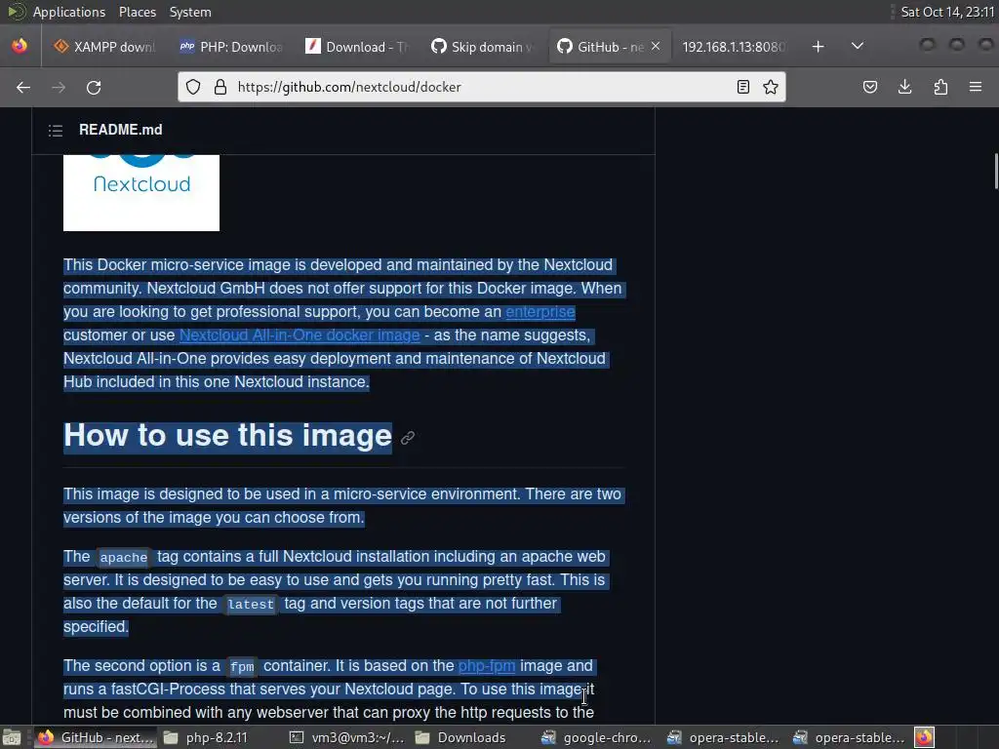Click the Firefox View icon

[x=20, y=46]
